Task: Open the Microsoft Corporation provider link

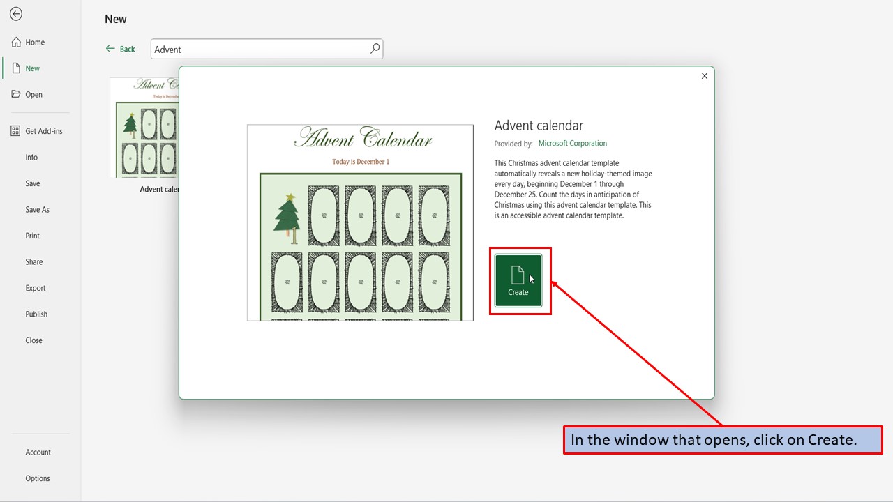Action: click(x=572, y=143)
